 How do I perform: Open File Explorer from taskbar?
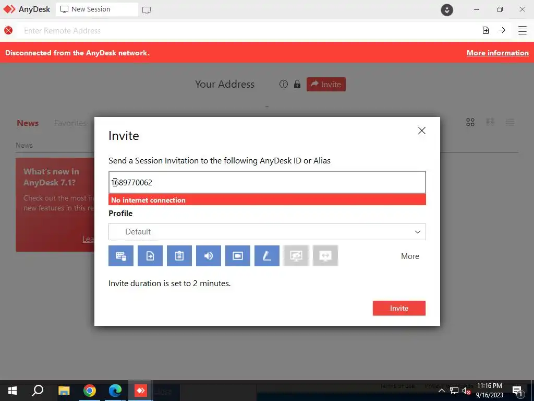click(64, 391)
